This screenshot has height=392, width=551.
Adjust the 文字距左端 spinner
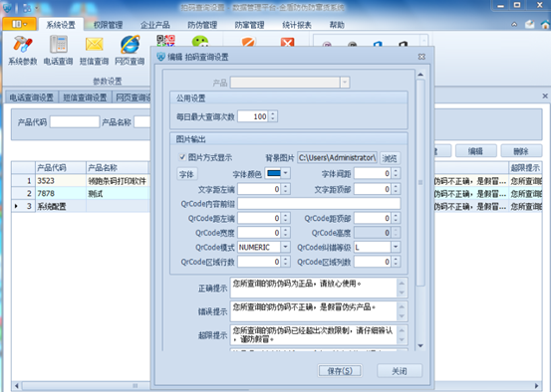[285, 189]
